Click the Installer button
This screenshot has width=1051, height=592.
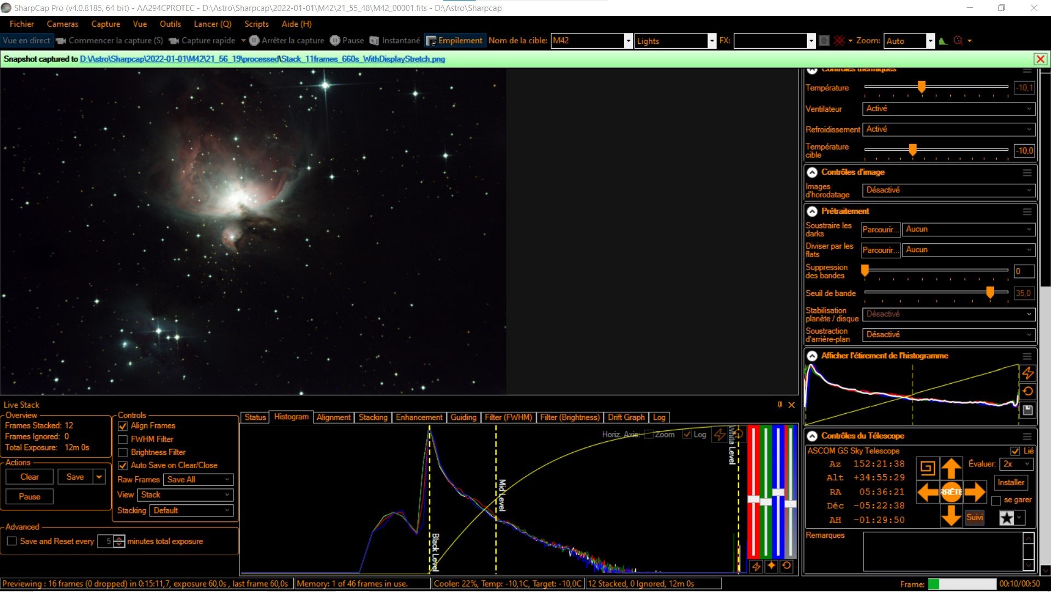[x=1010, y=483]
